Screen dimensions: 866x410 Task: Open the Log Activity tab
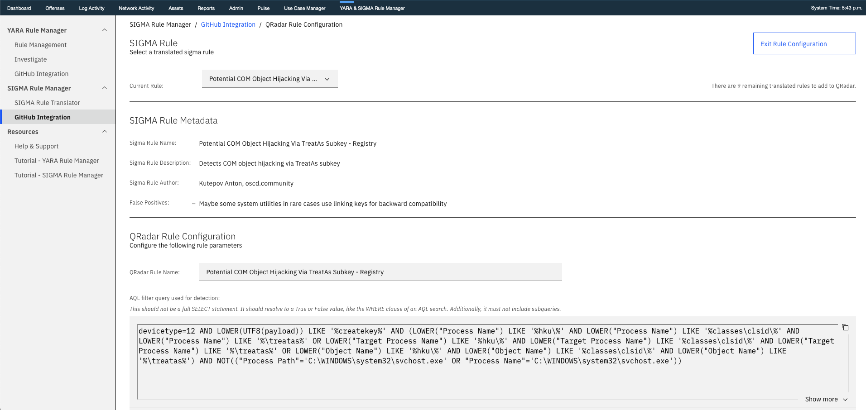91,8
